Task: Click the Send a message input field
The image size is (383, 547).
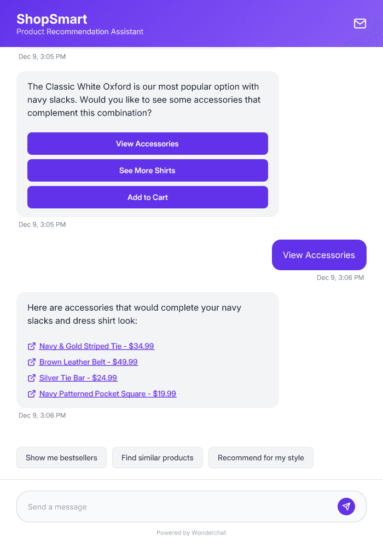Action: click(164, 507)
